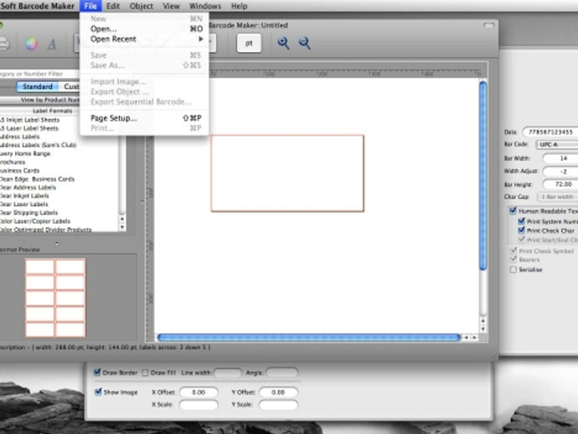Image resolution: width=578 pixels, height=434 pixels.
Task: Click the label rectangle on the canvas
Action: (x=287, y=173)
